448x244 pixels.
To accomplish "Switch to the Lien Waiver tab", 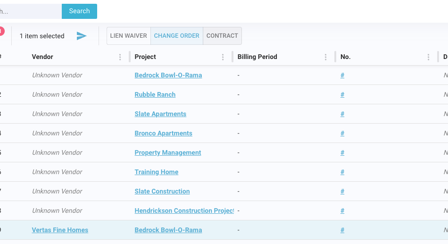I will (x=129, y=36).
